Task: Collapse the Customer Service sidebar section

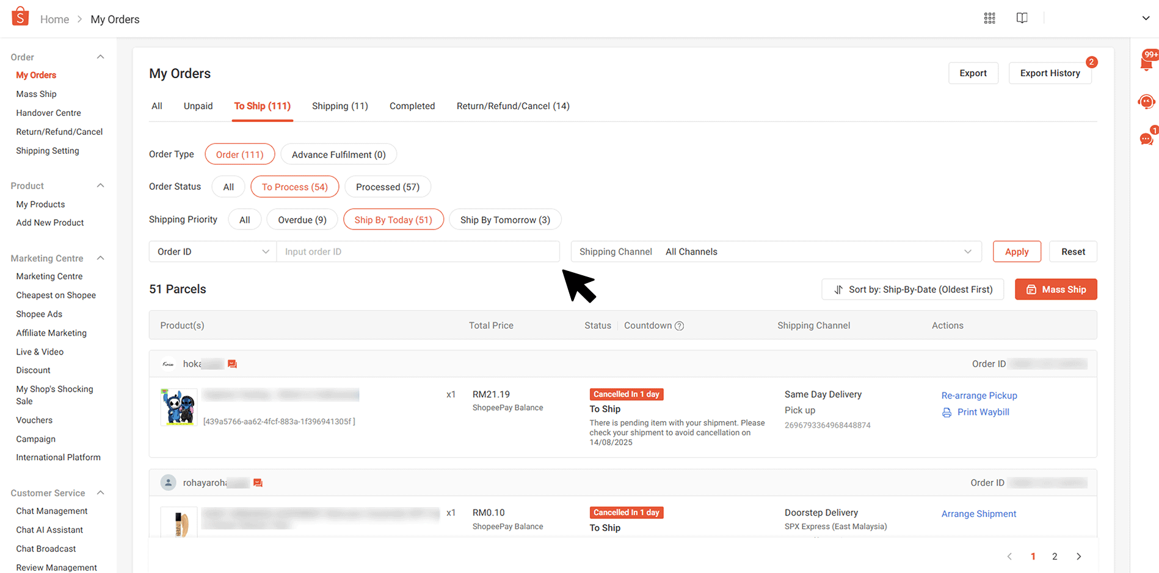Action: [101, 492]
